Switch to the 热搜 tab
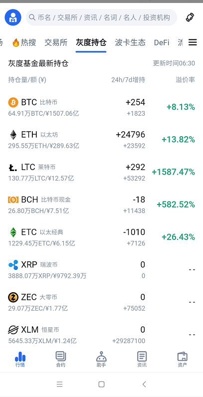 (24, 42)
